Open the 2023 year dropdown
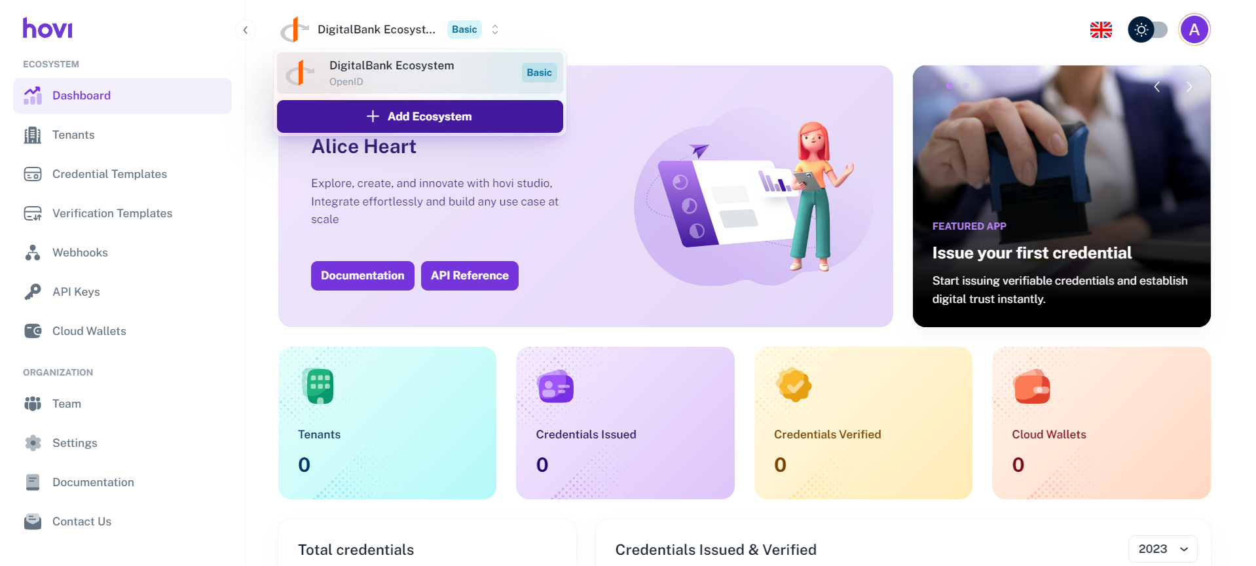The height and width of the screenshot is (566, 1256). [1162, 549]
